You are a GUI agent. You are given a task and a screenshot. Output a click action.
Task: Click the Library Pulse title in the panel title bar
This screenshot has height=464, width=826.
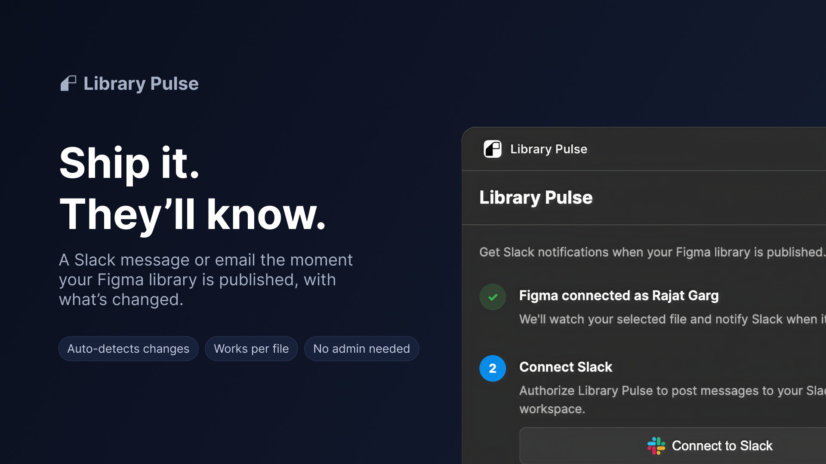click(x=549, y=149)
